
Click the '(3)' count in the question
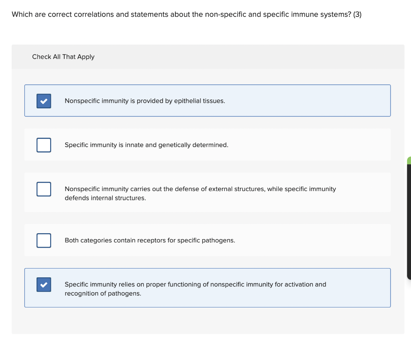[x=357, y=15]
